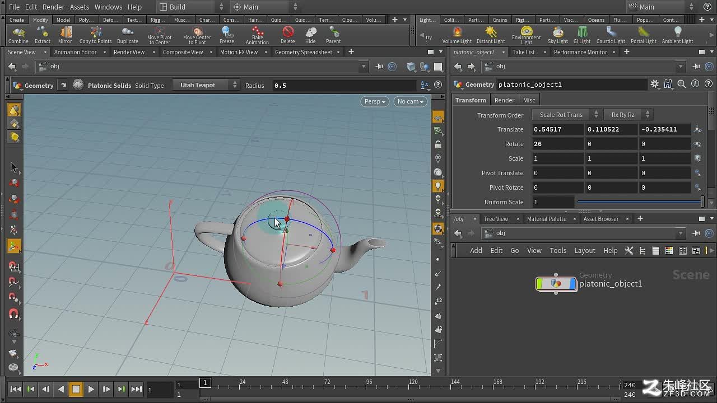The image size is (717, 403).
Task: Open parameter help question icon
Action: (709, 84)
